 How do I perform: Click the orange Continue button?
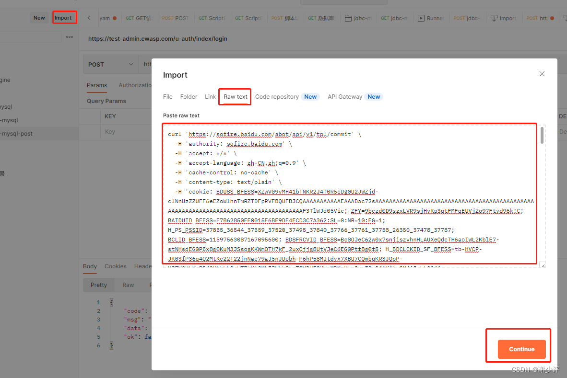(521, 349)
